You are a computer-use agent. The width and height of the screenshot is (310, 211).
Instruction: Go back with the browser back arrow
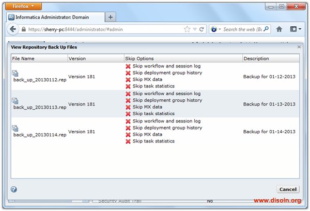coord(13,29)
